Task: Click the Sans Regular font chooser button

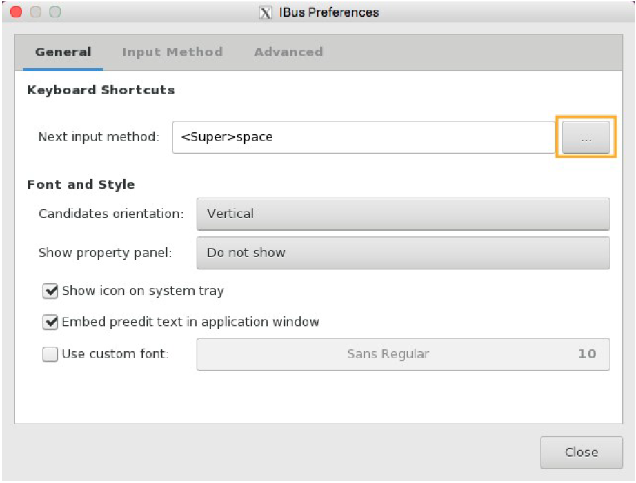Action: click(403, 355)
